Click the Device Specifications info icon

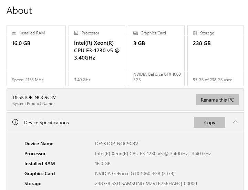pyautogui.click(x=15, y=122)
